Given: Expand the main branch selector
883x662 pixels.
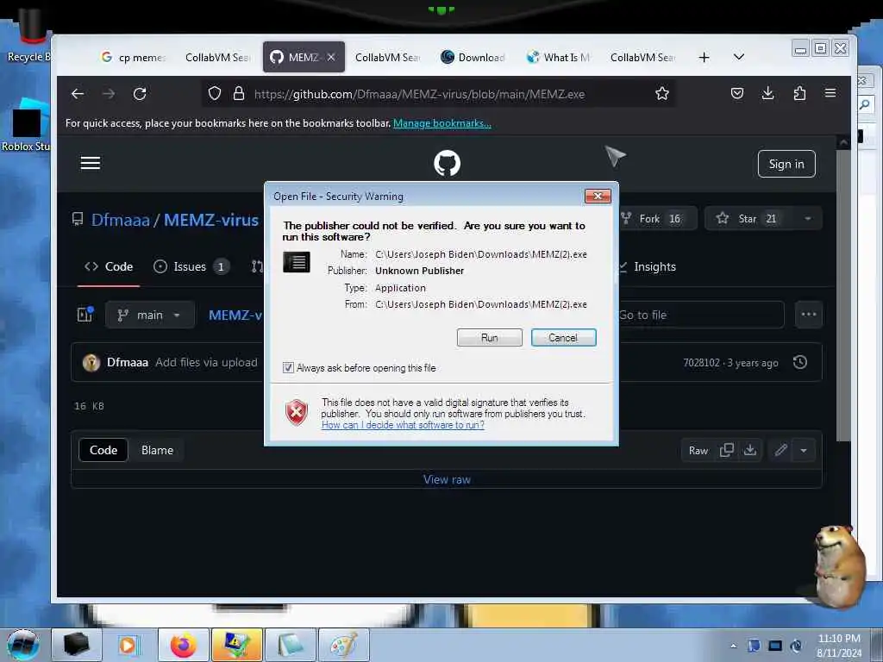Looking at the screenshot, I should (150, 315).
